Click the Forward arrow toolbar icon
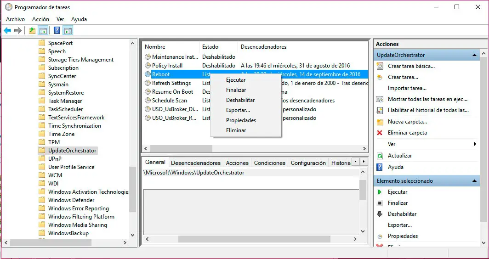Image resolution: width=489 pixels, height=259 pixels. [18, 31]
